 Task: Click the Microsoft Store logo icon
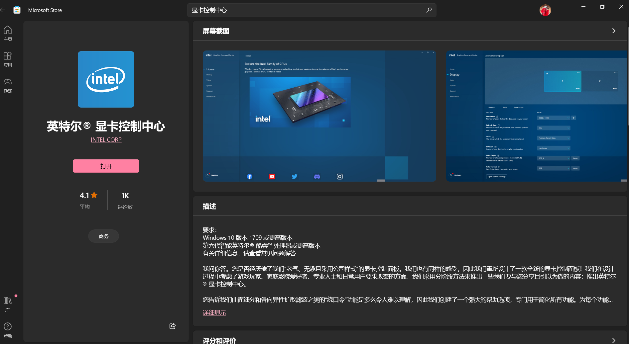17,10
